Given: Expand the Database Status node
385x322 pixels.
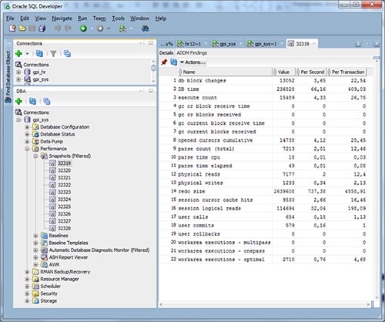Looking at the screenshot, I should tap(27, 134).
